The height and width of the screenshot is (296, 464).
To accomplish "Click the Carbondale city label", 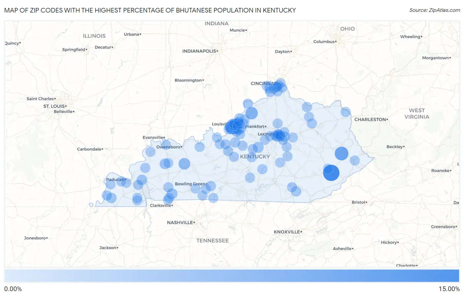I will 89,149.
